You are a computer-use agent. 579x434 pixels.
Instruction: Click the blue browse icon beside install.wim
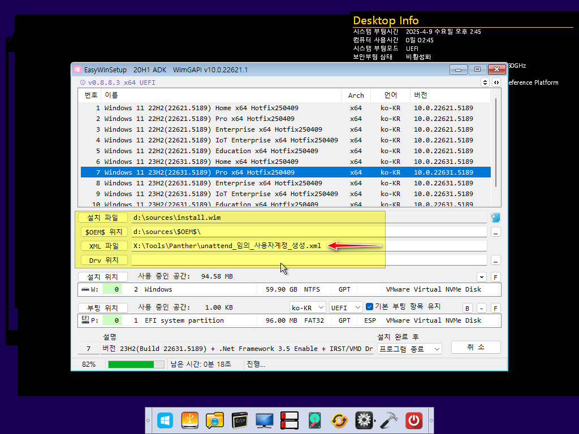(495, 218)
